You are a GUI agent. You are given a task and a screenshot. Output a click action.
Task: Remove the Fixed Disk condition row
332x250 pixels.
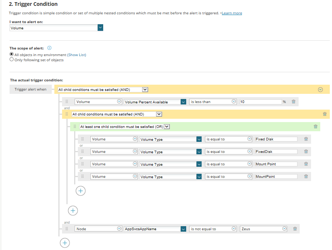(x=306, y=139)
